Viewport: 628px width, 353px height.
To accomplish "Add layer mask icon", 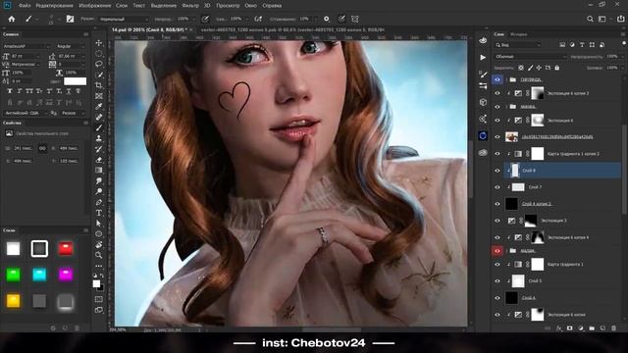I will point(569,328).
